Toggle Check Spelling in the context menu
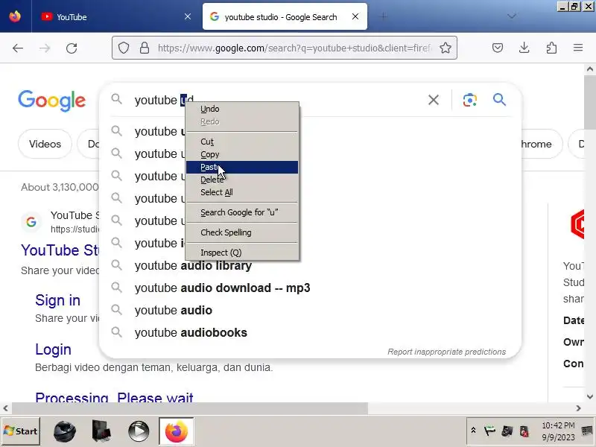The width and height of the screenshot is (596, 447). (241, 232)
